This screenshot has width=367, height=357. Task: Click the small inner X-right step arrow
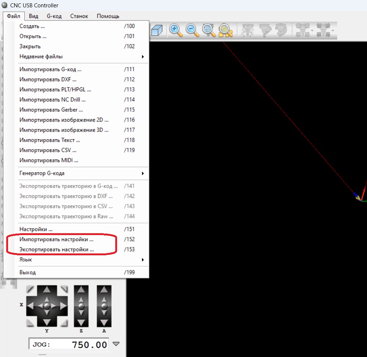(x=54, y=306)
